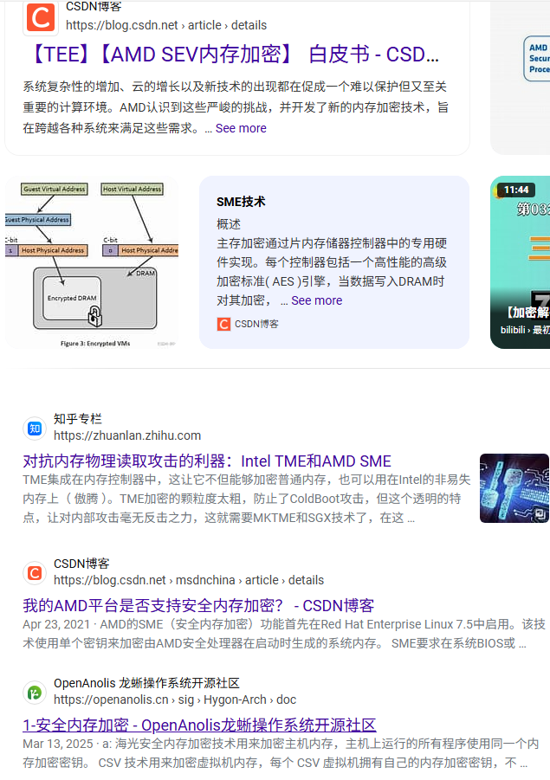
Task: Click the OpenAnolis favicon icon
Action: pyautogui.click(x=35, y=693)
